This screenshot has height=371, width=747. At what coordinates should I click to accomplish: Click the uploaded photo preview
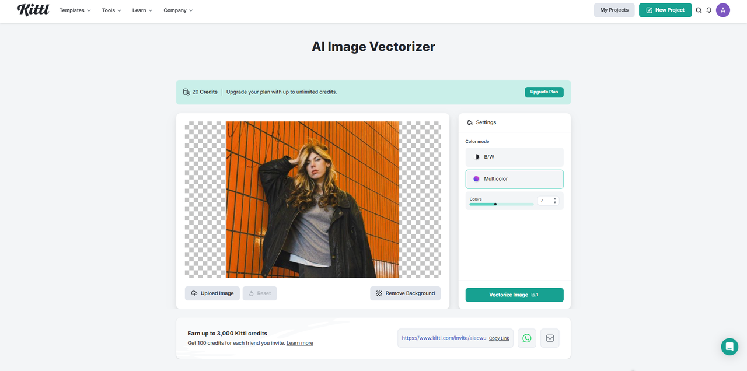point(313,199)
